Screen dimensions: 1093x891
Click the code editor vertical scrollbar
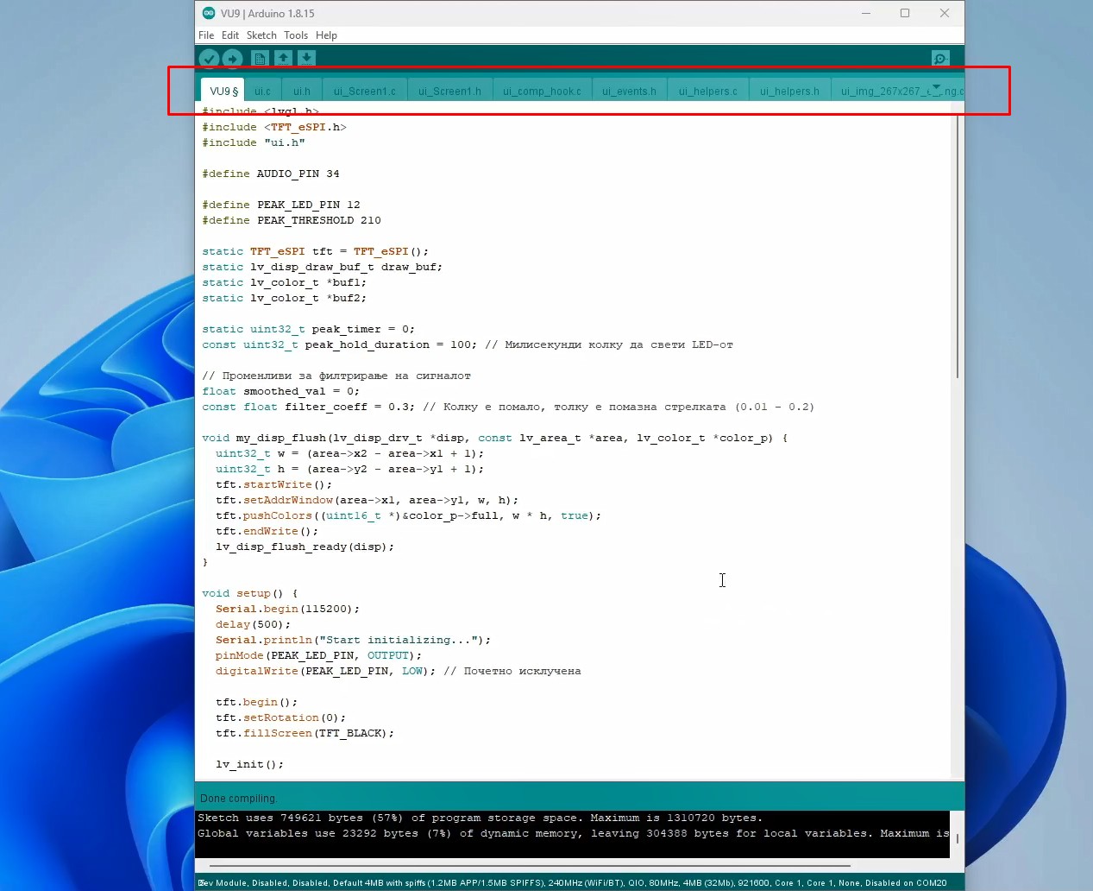957,250
